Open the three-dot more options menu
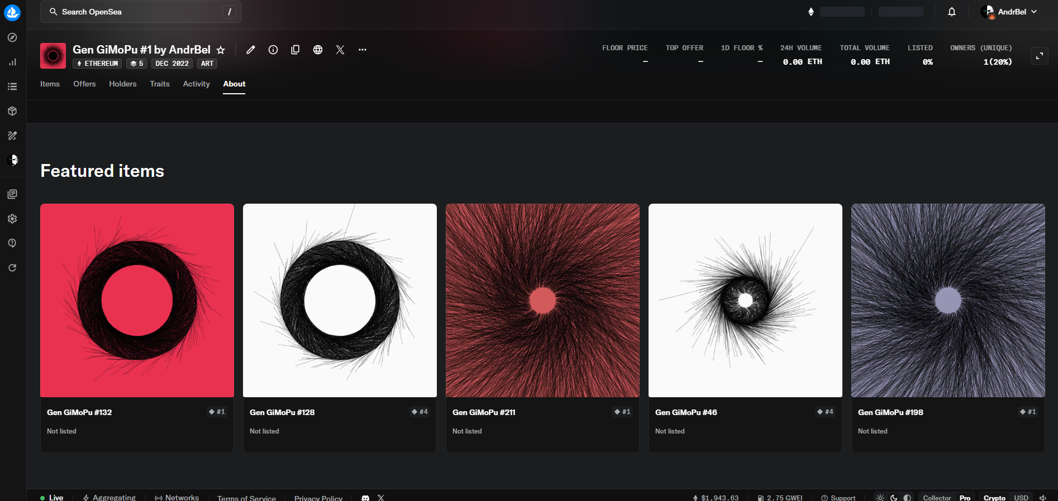The image size is (1058, 501). pyautogui.click(x=363, y=50)
